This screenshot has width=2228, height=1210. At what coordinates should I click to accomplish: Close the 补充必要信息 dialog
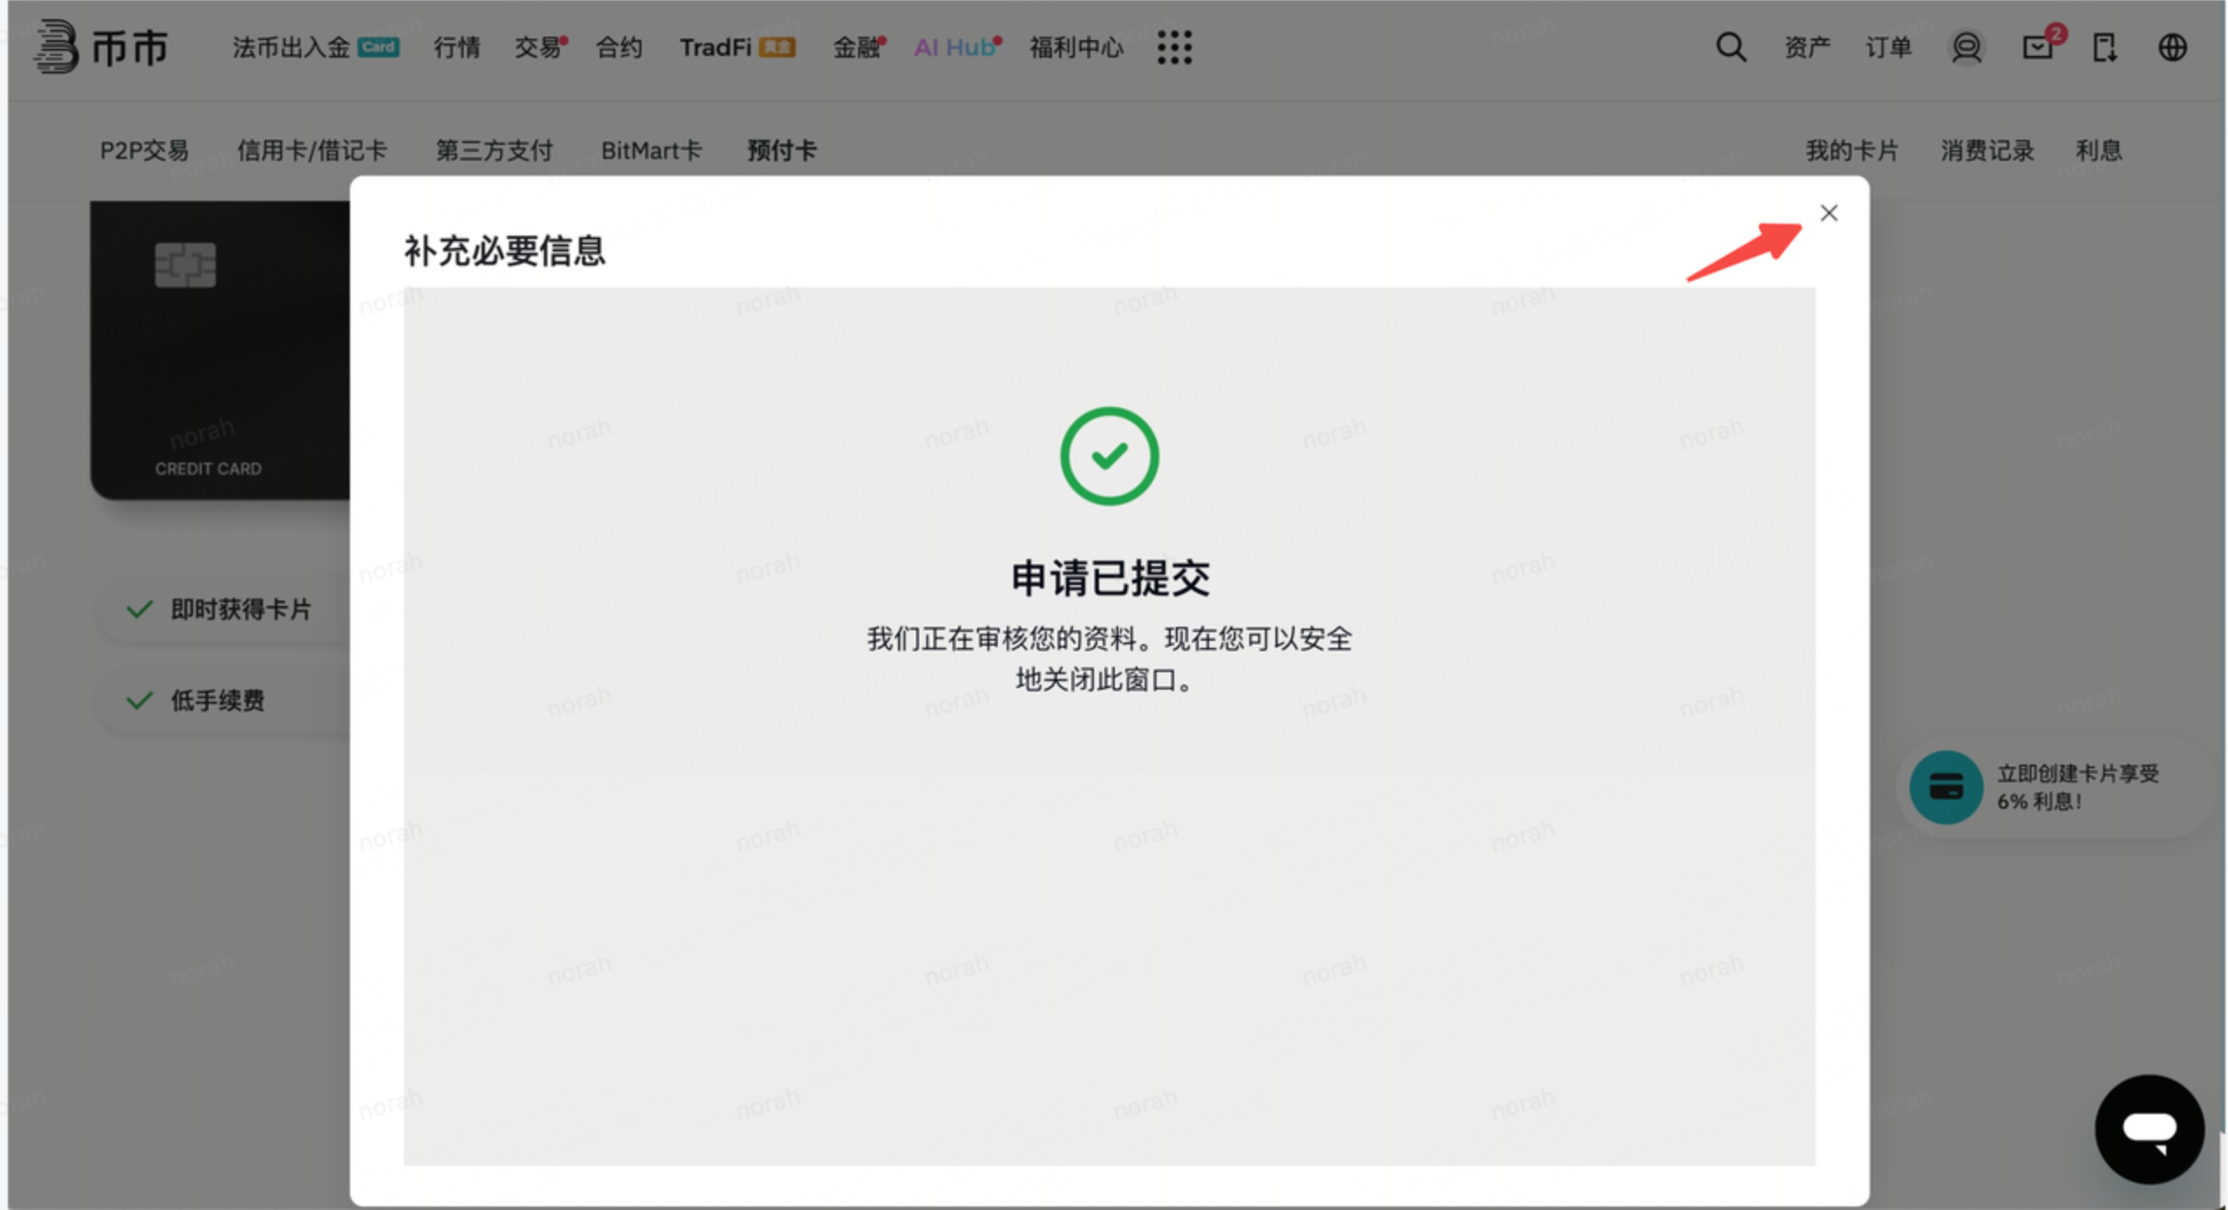pos(1829,213)
